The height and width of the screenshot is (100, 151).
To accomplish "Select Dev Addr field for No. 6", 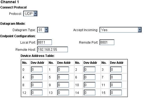I will point(90,77).
